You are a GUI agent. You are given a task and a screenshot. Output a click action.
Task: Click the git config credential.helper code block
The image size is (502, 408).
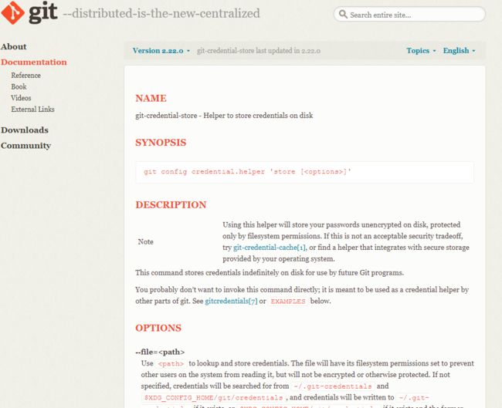coord(304,172)
